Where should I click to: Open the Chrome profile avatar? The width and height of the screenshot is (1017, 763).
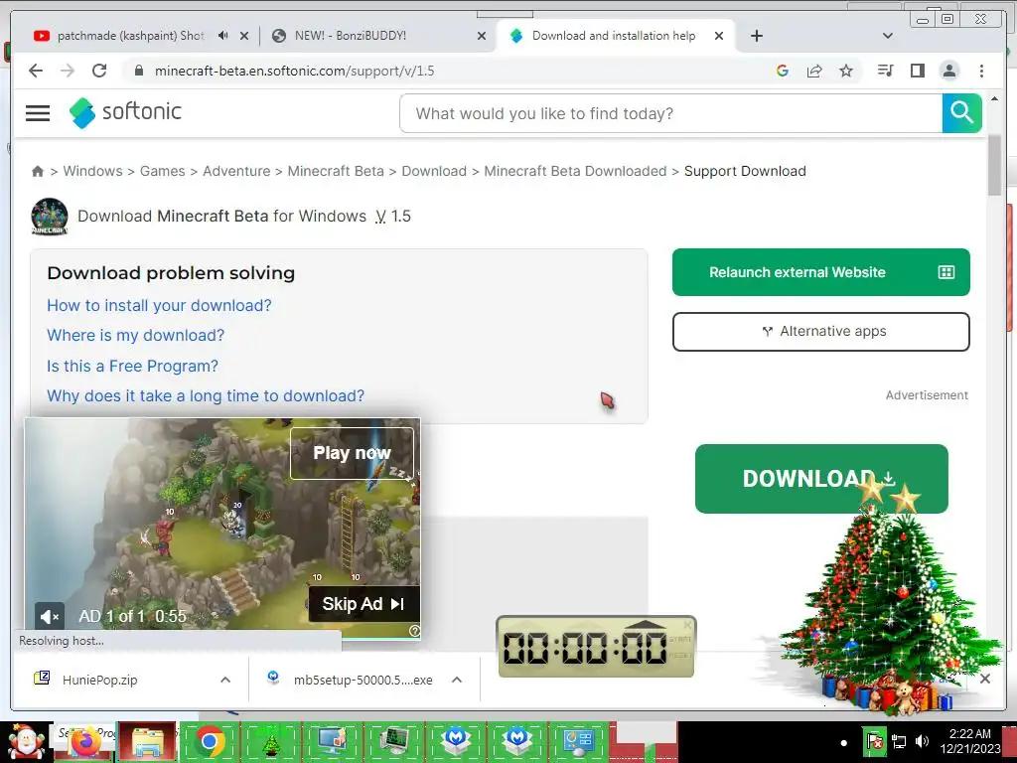948,71
